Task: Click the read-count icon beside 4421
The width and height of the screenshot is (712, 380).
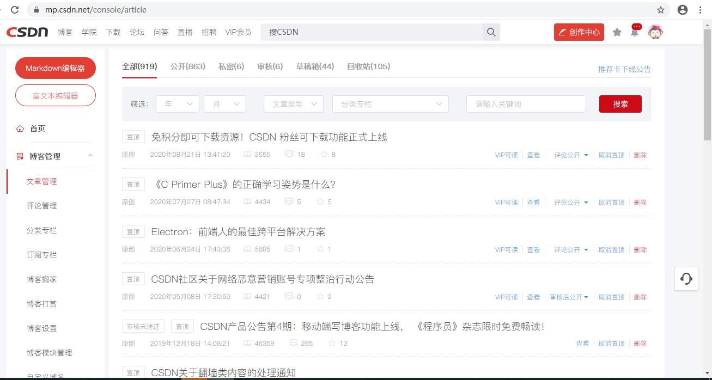Action: click(247, 297)
